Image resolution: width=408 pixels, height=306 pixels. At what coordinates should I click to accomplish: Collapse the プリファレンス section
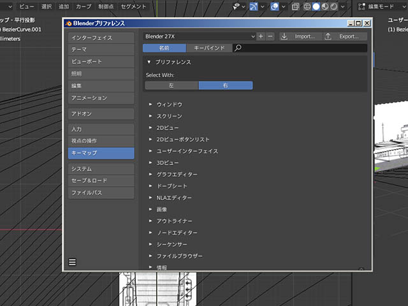(149, 62)
